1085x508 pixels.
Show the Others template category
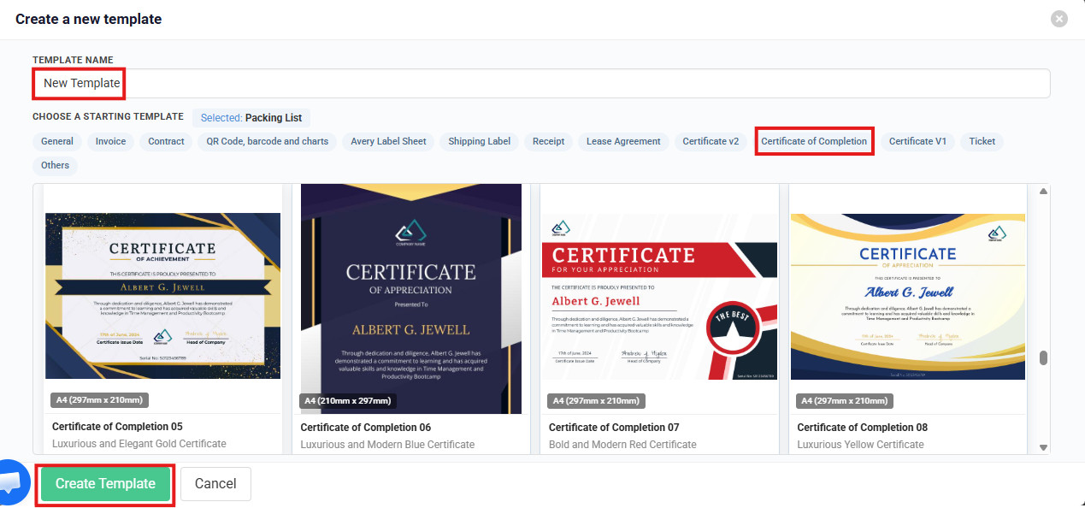(56, 165)
